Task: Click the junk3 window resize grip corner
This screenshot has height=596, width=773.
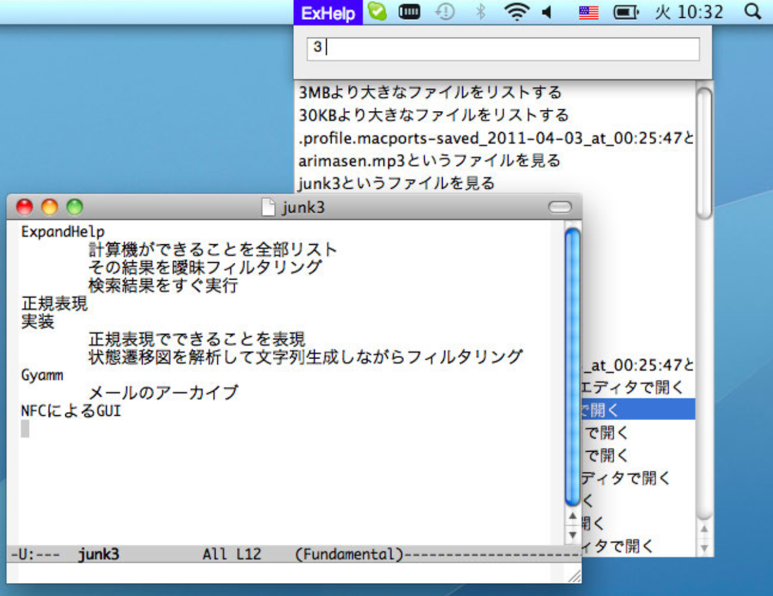Action: point(574,576)
